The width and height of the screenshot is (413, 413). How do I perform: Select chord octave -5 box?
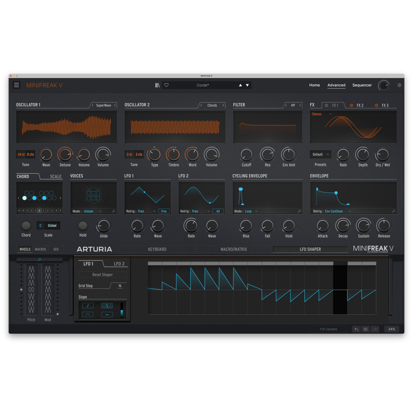18,211
